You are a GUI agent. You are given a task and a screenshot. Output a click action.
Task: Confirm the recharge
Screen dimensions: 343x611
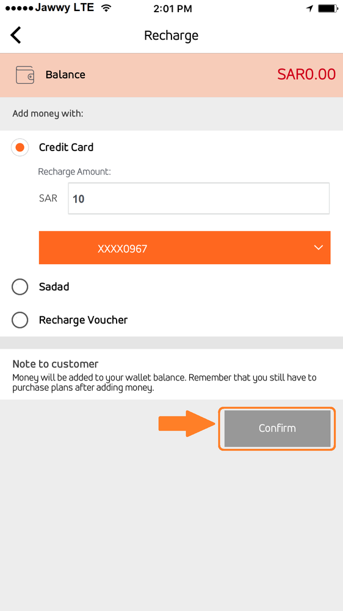277,428
